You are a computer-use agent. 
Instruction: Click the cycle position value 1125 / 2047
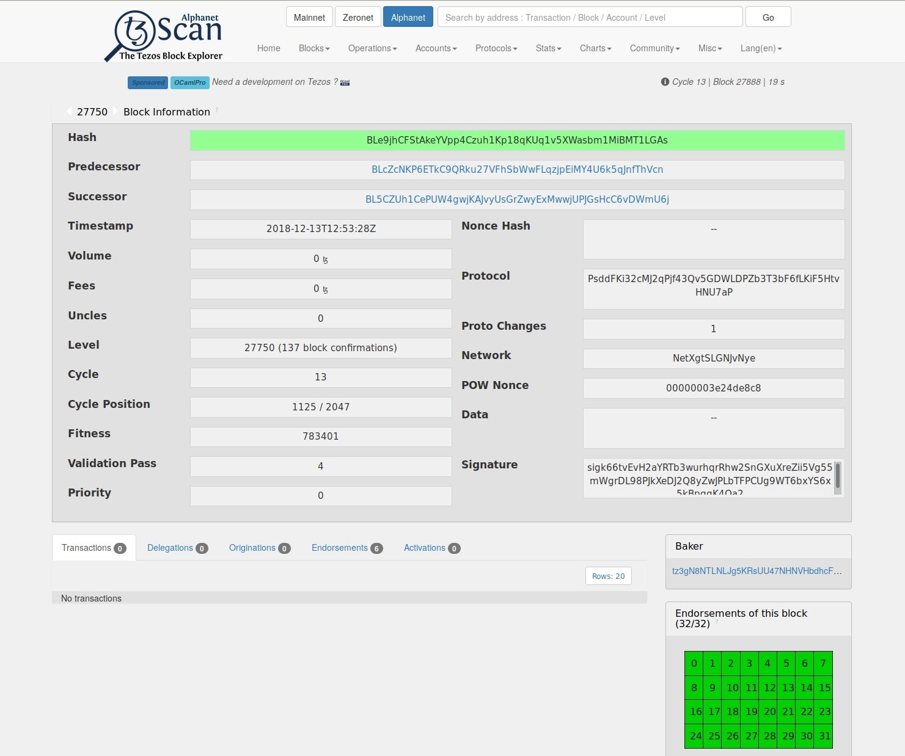[321, 407]
